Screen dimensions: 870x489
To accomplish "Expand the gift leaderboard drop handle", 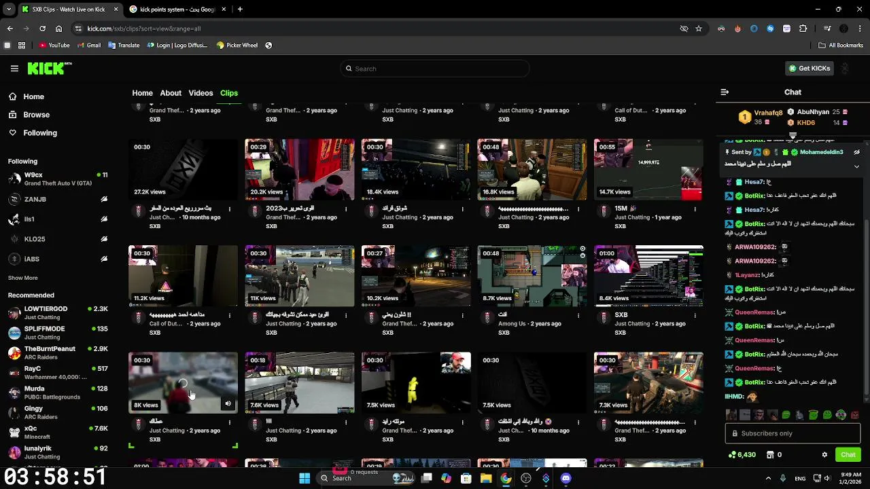I will (x=793, y=136).
